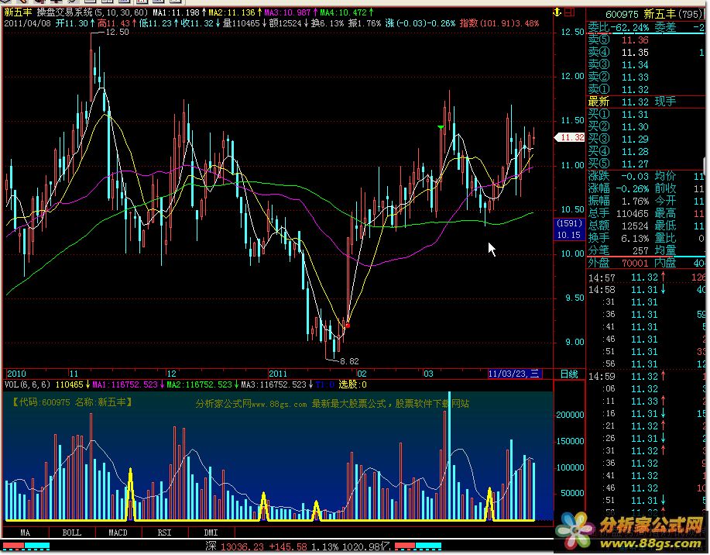Click the 12 month label on the time axis
The width and height of the screenshot is (710, 555).
pyautogui.click(x=172, y=374)
